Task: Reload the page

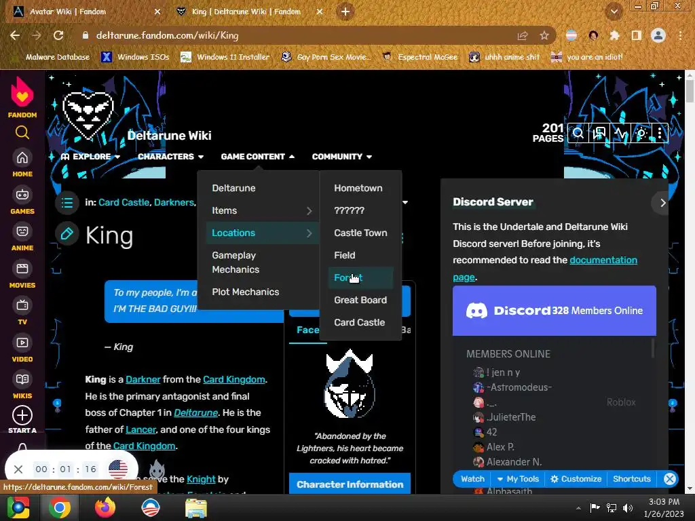Action: tap(58, 35)
